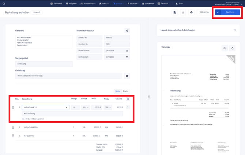Image resolution: width=245 pixels, height=155 pixels.
Task: Click the Speichern button
Action: 227,12
